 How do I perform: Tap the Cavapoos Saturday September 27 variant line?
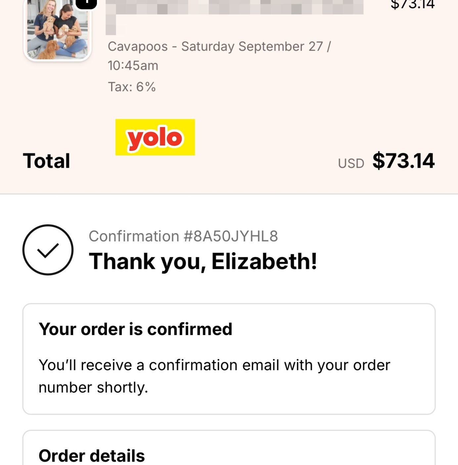pos(219,47)
